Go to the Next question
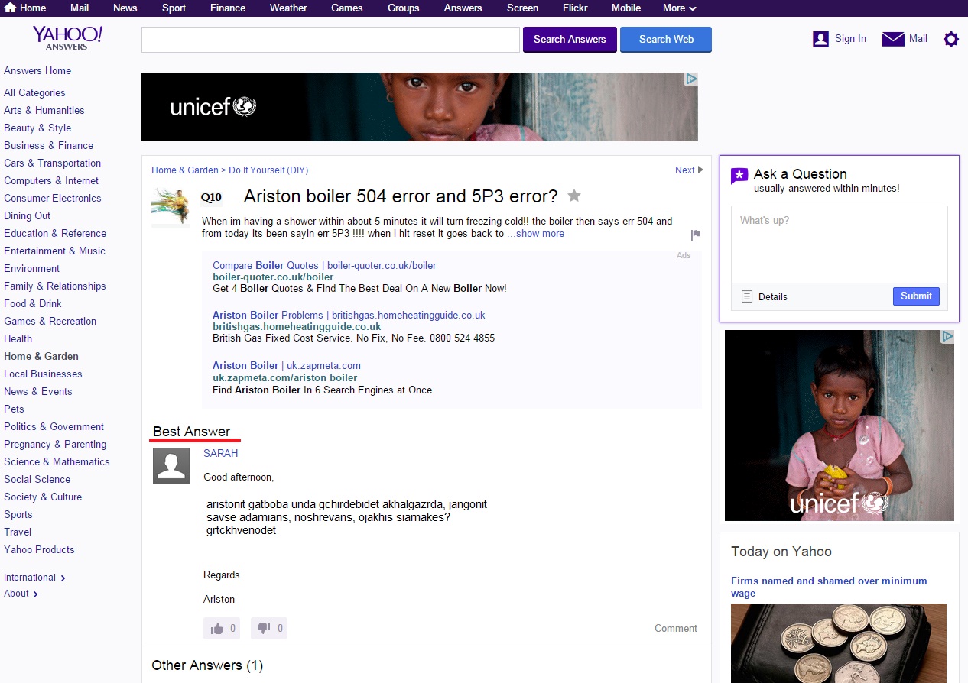The image size is (968, 683). (689, 170)
